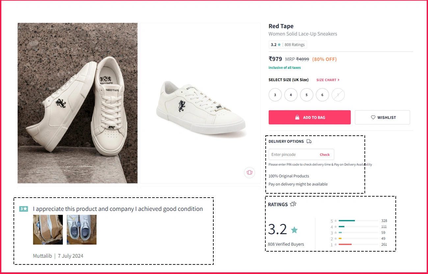Viewport: 428px width, 274px height.
Task: Select UK size 4
Action: [291, 95]
